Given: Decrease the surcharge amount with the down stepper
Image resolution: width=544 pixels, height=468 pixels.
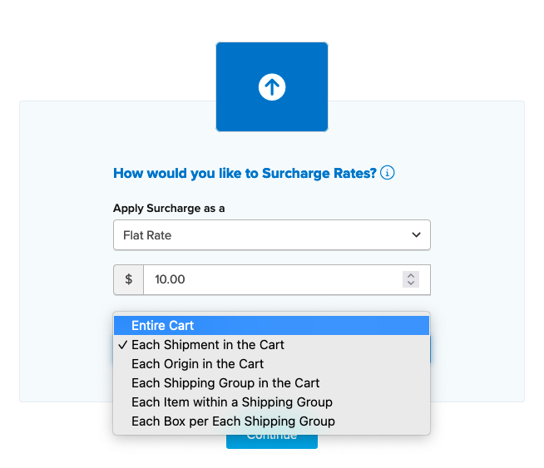Looking at the screenshot, I should 411,284.
